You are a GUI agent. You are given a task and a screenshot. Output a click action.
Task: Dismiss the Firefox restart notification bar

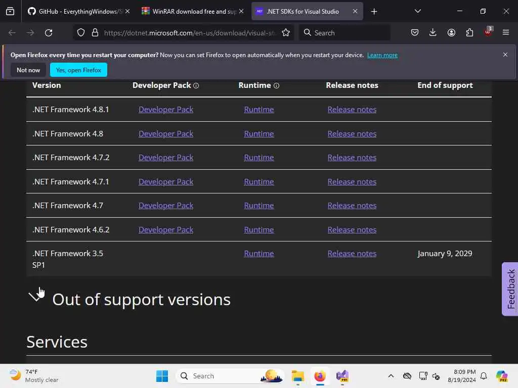point(505,55)
